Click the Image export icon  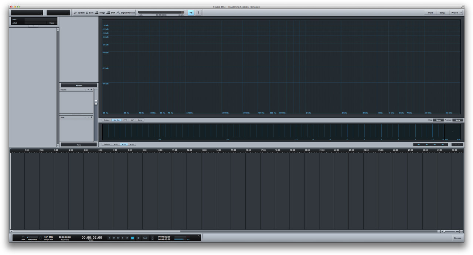coord(97,13)
